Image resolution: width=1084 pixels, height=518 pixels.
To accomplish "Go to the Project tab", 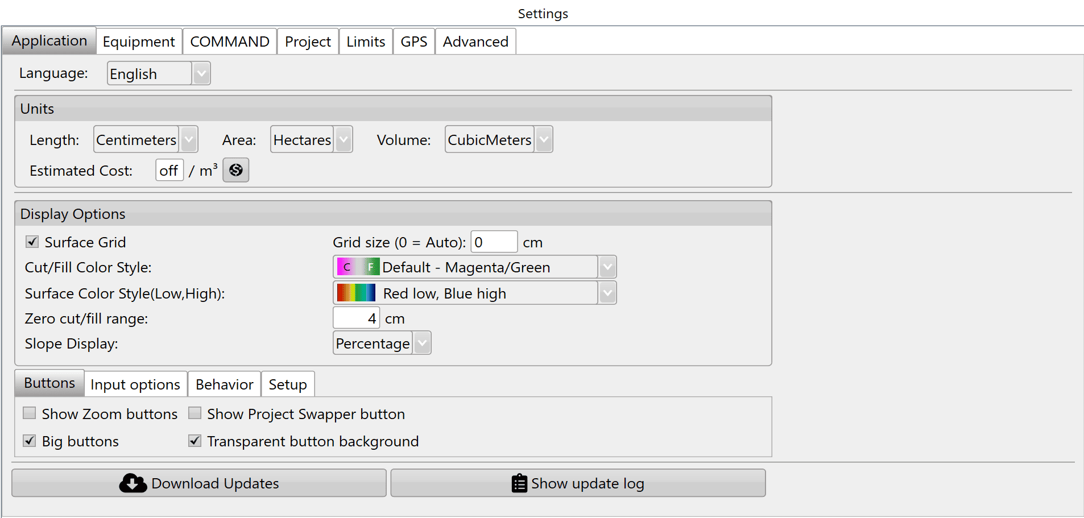I will click(308, 42).
